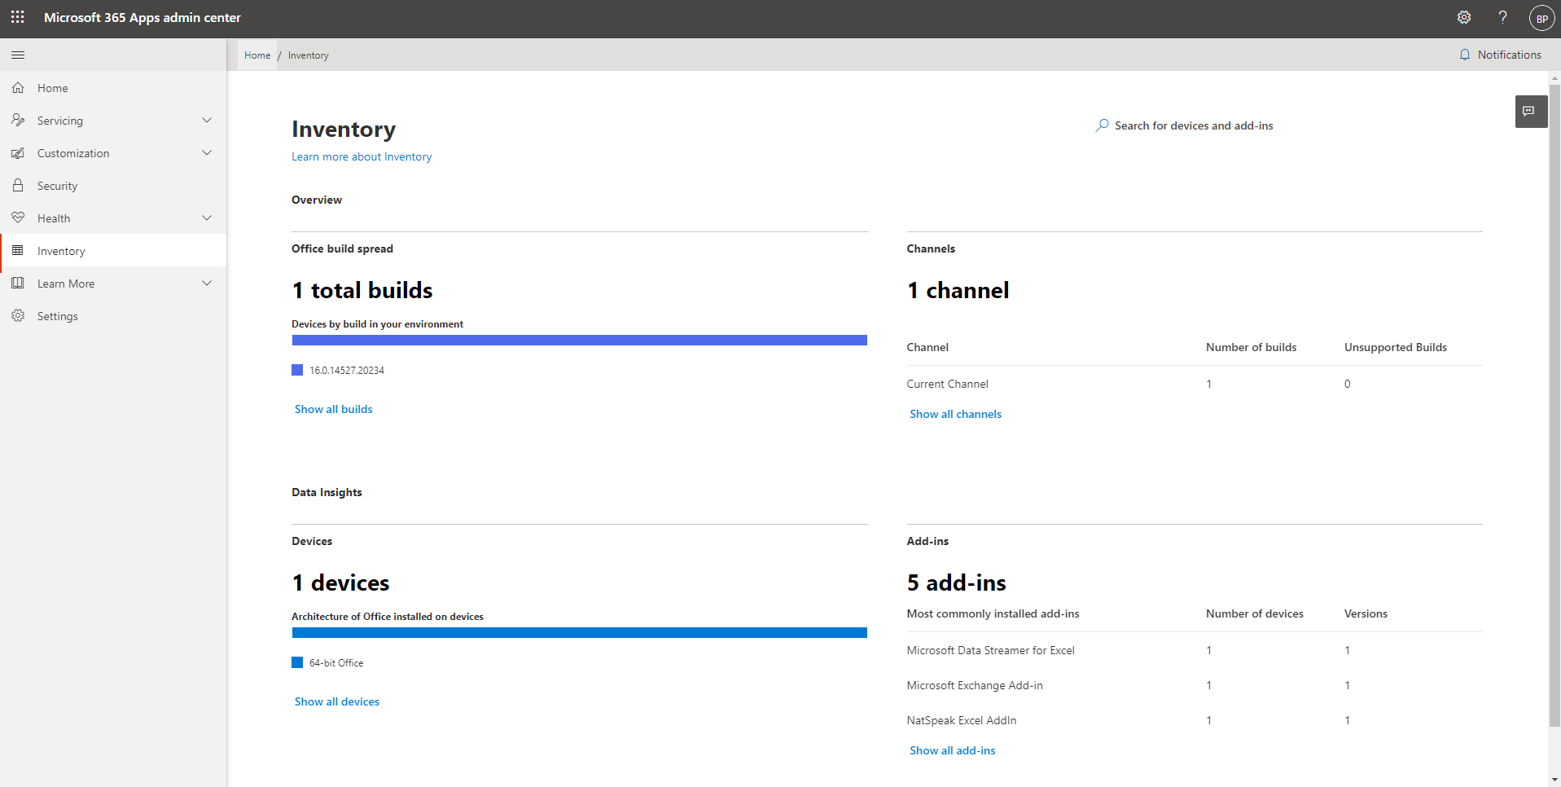Click Show all channels link
The image size is (1561, 787).
(955, 414)
